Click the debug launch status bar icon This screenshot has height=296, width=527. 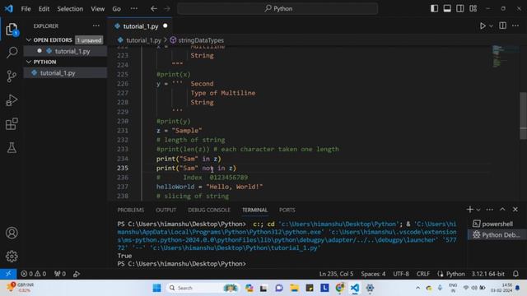click(x=77, y=274)
